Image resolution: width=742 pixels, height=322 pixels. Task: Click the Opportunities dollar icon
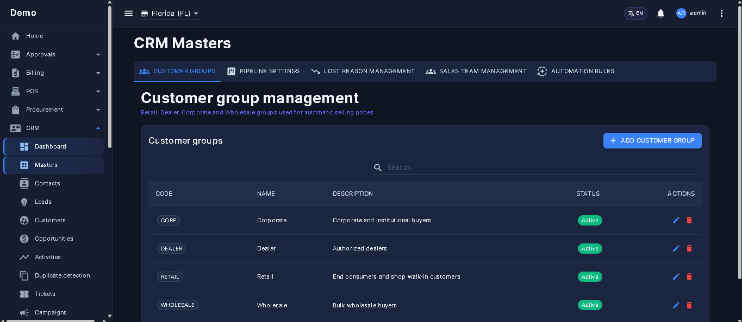(24, 239)
